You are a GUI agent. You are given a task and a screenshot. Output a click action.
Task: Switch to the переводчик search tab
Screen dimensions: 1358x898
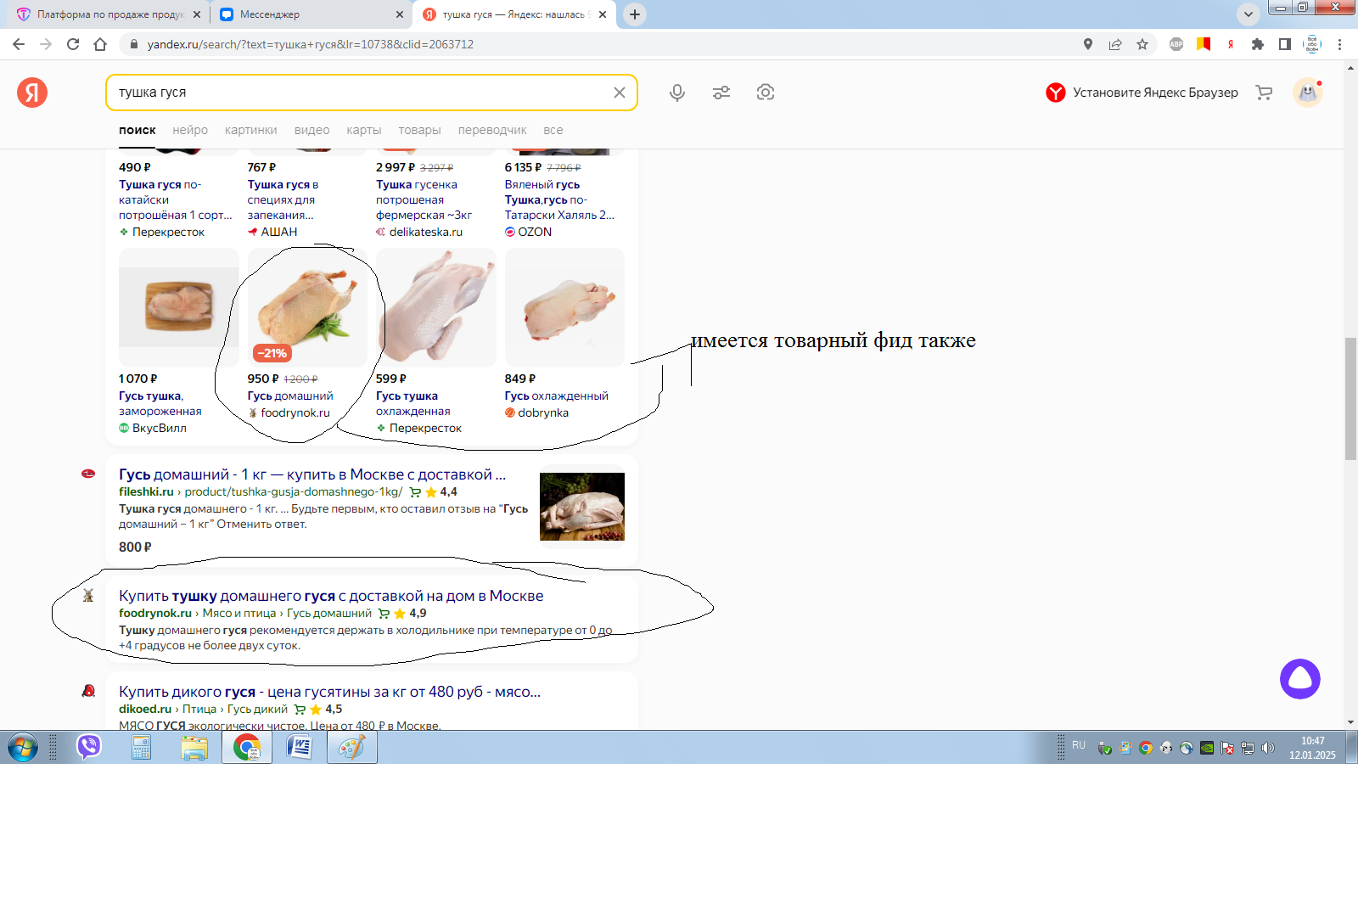tap(492, 130)
